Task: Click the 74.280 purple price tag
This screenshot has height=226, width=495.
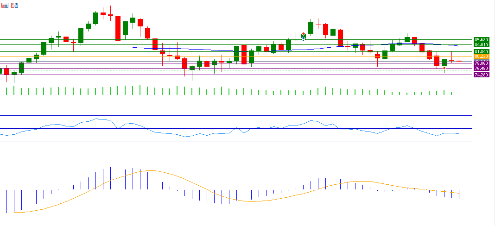Action: [x=482, y=75]
